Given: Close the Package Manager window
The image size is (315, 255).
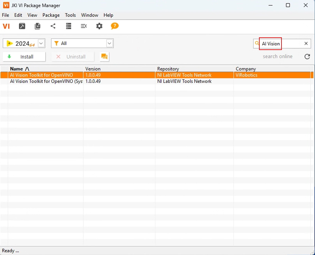Looking at the screenshot, I should point(306,5).
